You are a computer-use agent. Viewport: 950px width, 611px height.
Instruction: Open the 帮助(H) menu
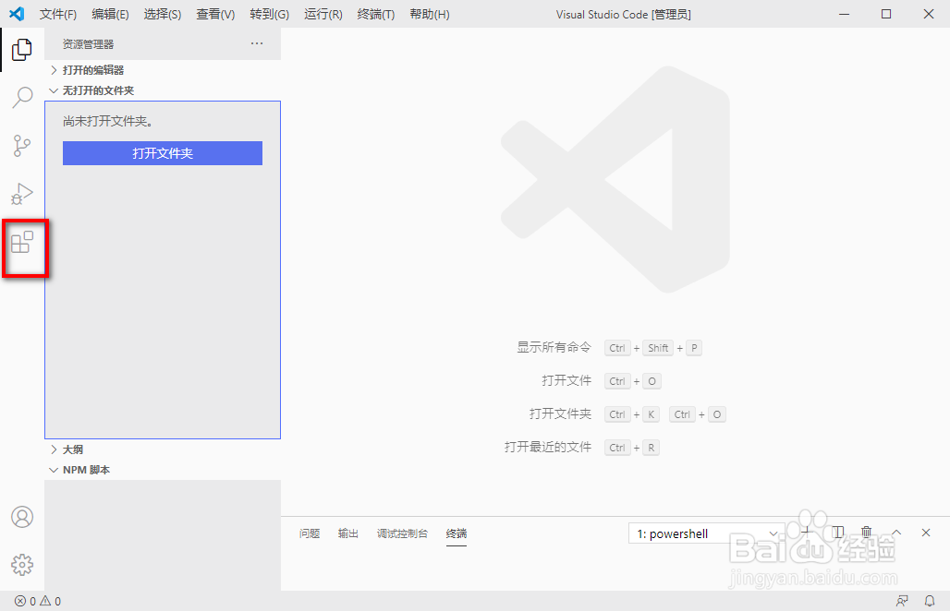tap(430, 14)
